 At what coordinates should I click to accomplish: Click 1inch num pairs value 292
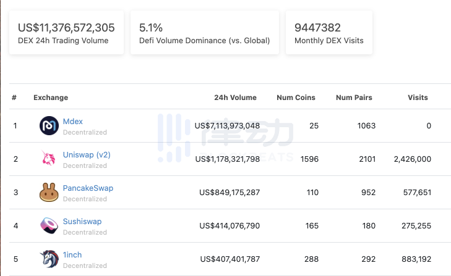click(x=368, y=259)
